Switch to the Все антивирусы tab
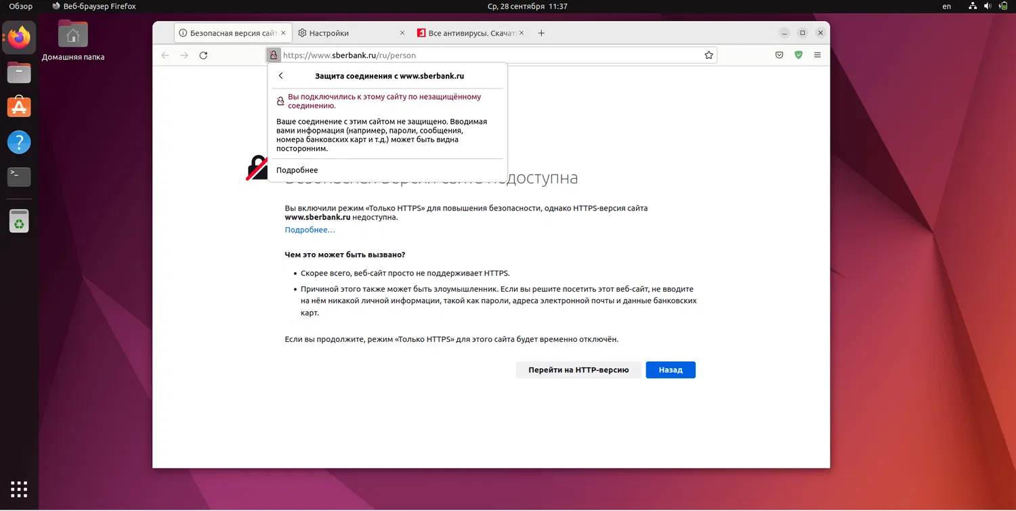This screenshot has width=1016, height=511. point(472,33)
